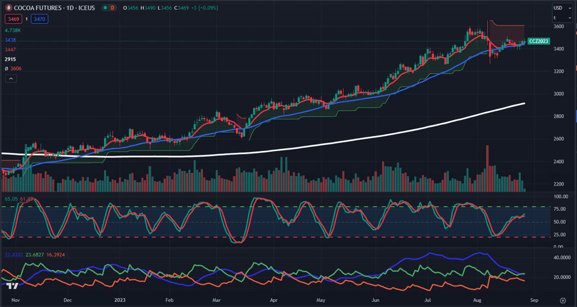This screenshot has width=577, height=307.
Task: Select the white 2915 moving average value
Action: point(10,59)
